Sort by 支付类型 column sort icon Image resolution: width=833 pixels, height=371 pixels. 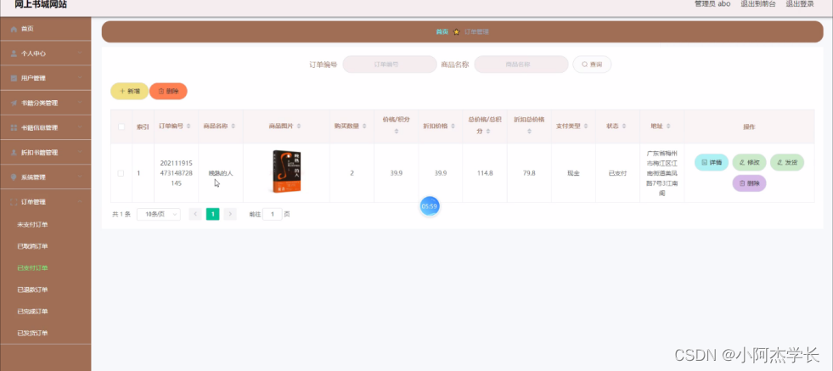pyautogui.click(x=587, y=126)
